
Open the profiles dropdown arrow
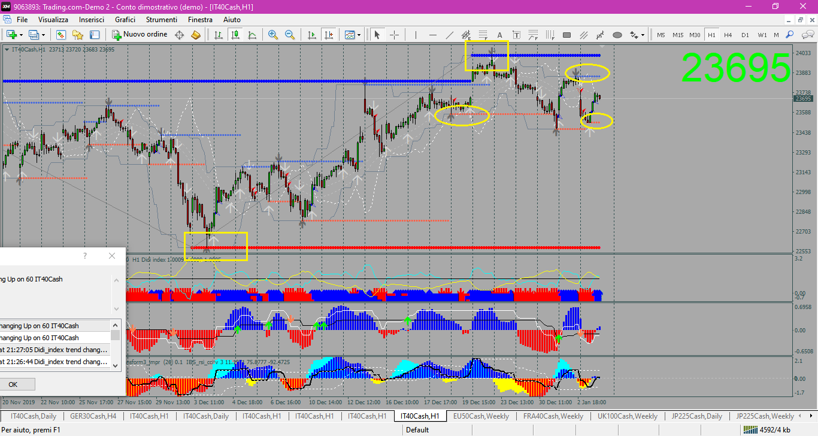[43, 35]
